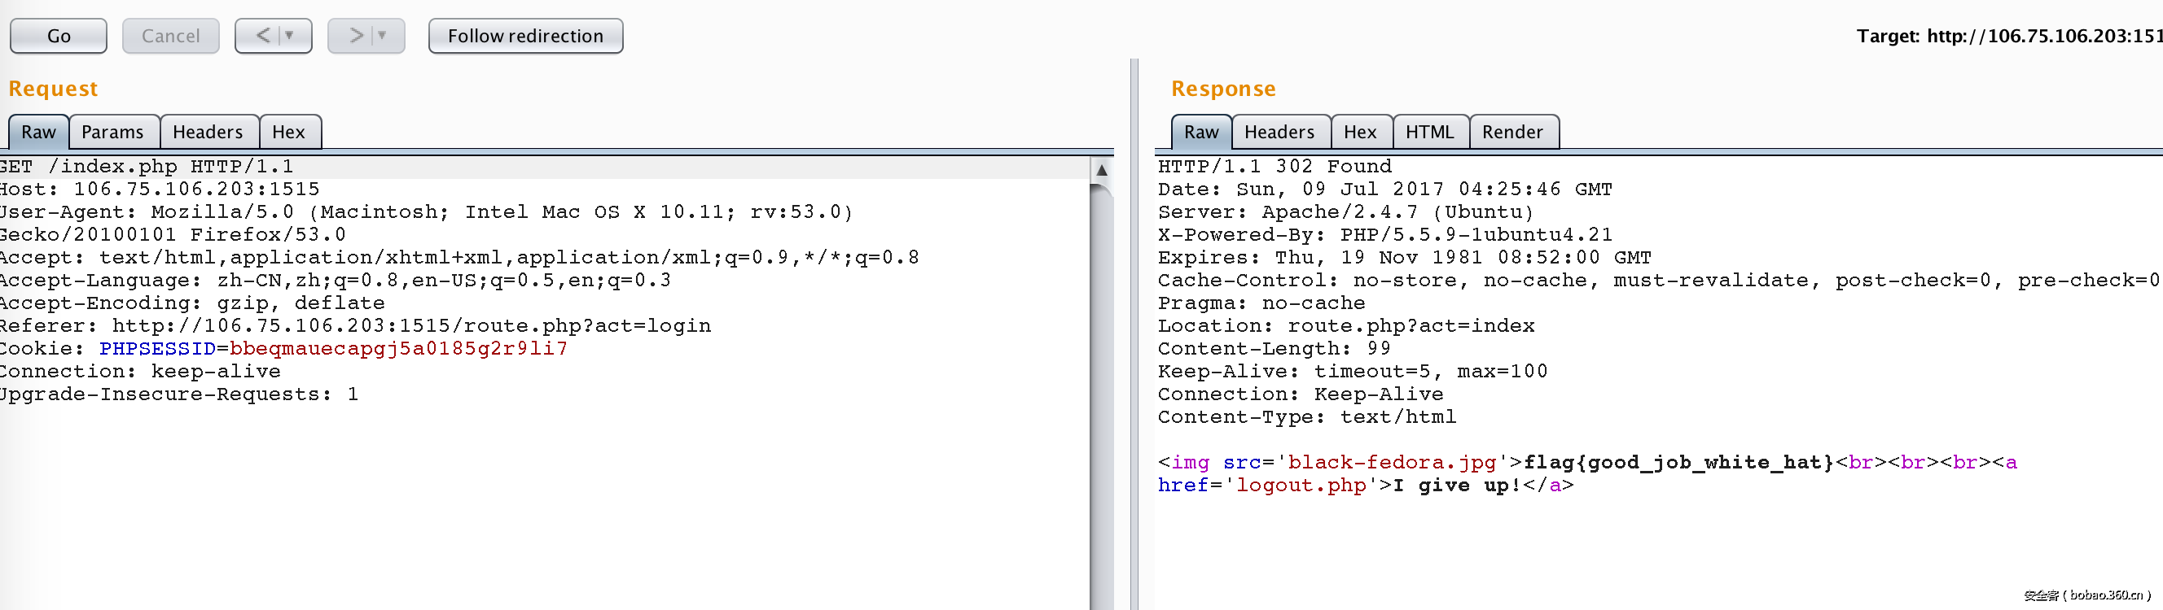Switch to the Request Hex tab
2163x610 pixels.
click(x=289, y=133)
